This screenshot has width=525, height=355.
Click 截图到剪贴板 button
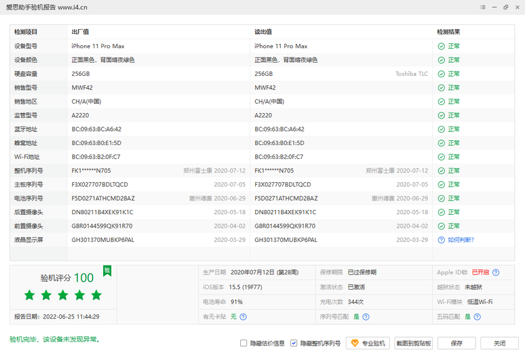click(x=413, y=343)
